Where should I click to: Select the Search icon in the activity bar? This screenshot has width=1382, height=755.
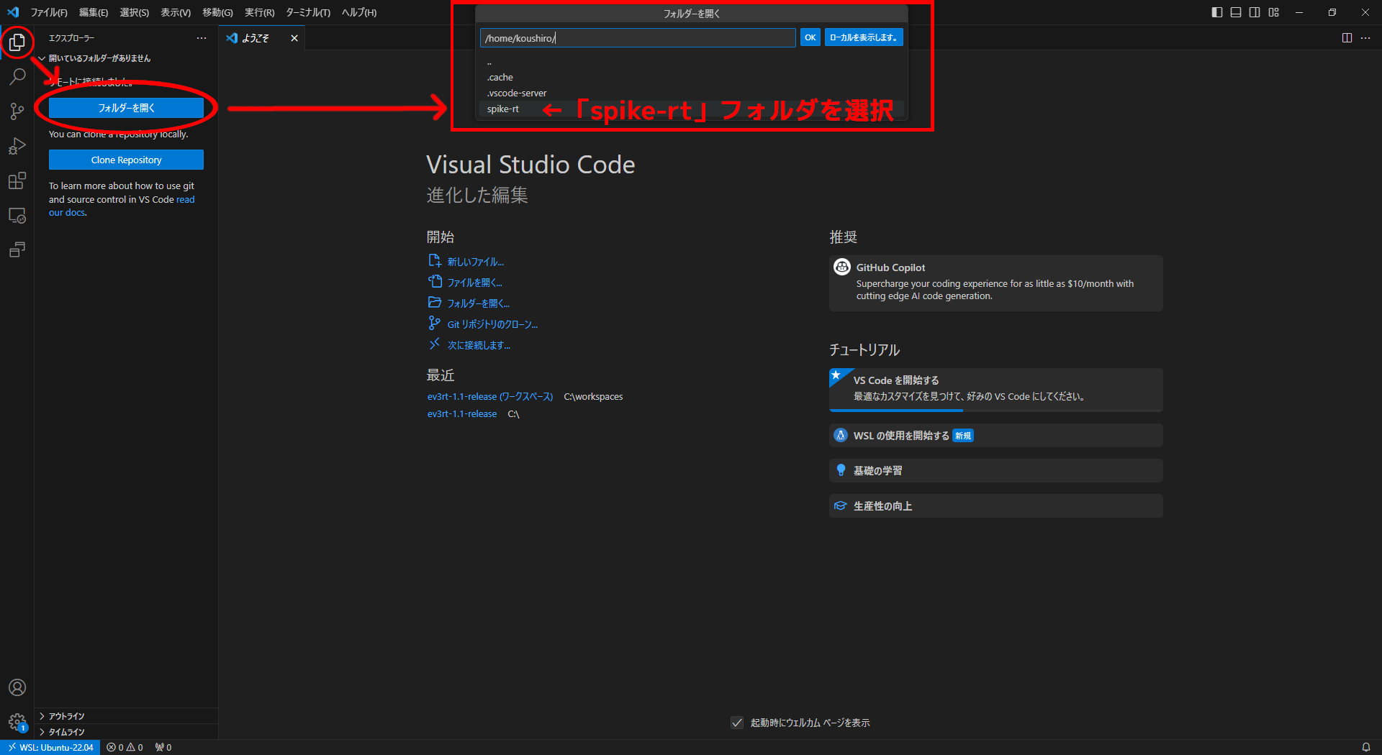pyautogui.click(x=17, y=76)
